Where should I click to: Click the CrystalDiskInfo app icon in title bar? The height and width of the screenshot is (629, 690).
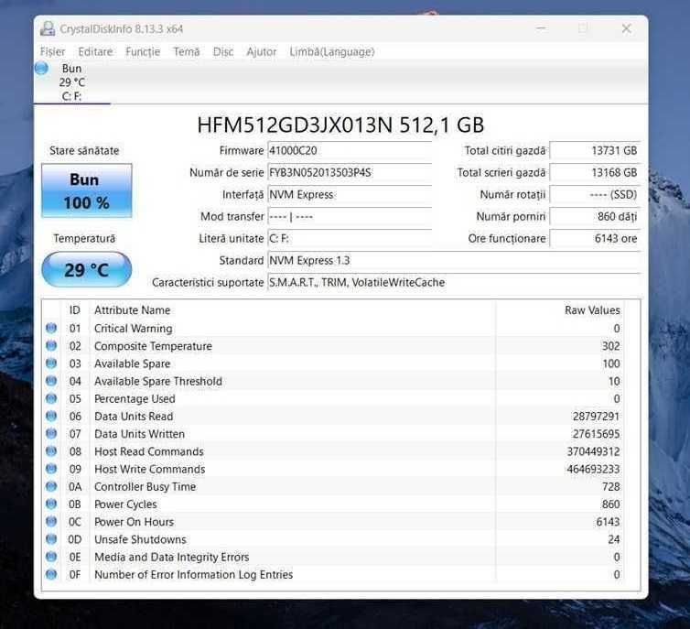(48, 29)
